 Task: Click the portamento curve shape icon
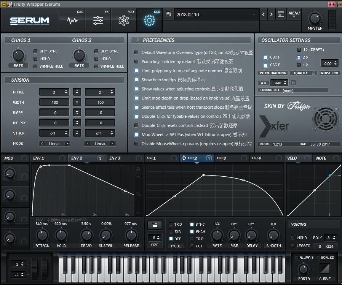coord(325,269)
